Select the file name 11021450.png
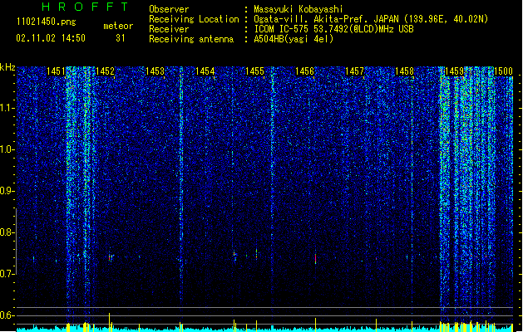 [x=47, y=22]
